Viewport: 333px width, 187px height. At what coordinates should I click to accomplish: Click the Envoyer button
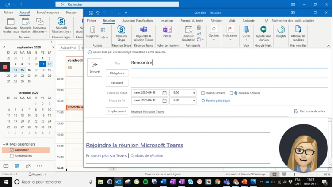click(x=95, y=67)
